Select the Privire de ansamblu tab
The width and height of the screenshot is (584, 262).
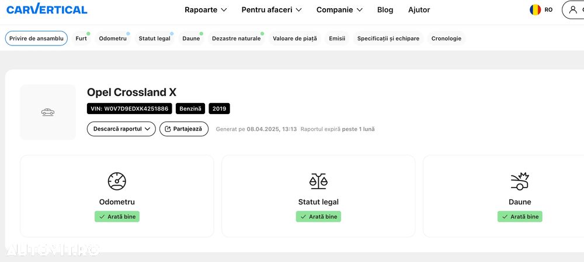pos(36,38)
